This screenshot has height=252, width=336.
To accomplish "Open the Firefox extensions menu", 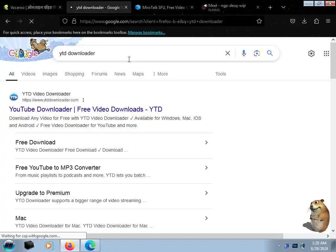I will [316, 21].
